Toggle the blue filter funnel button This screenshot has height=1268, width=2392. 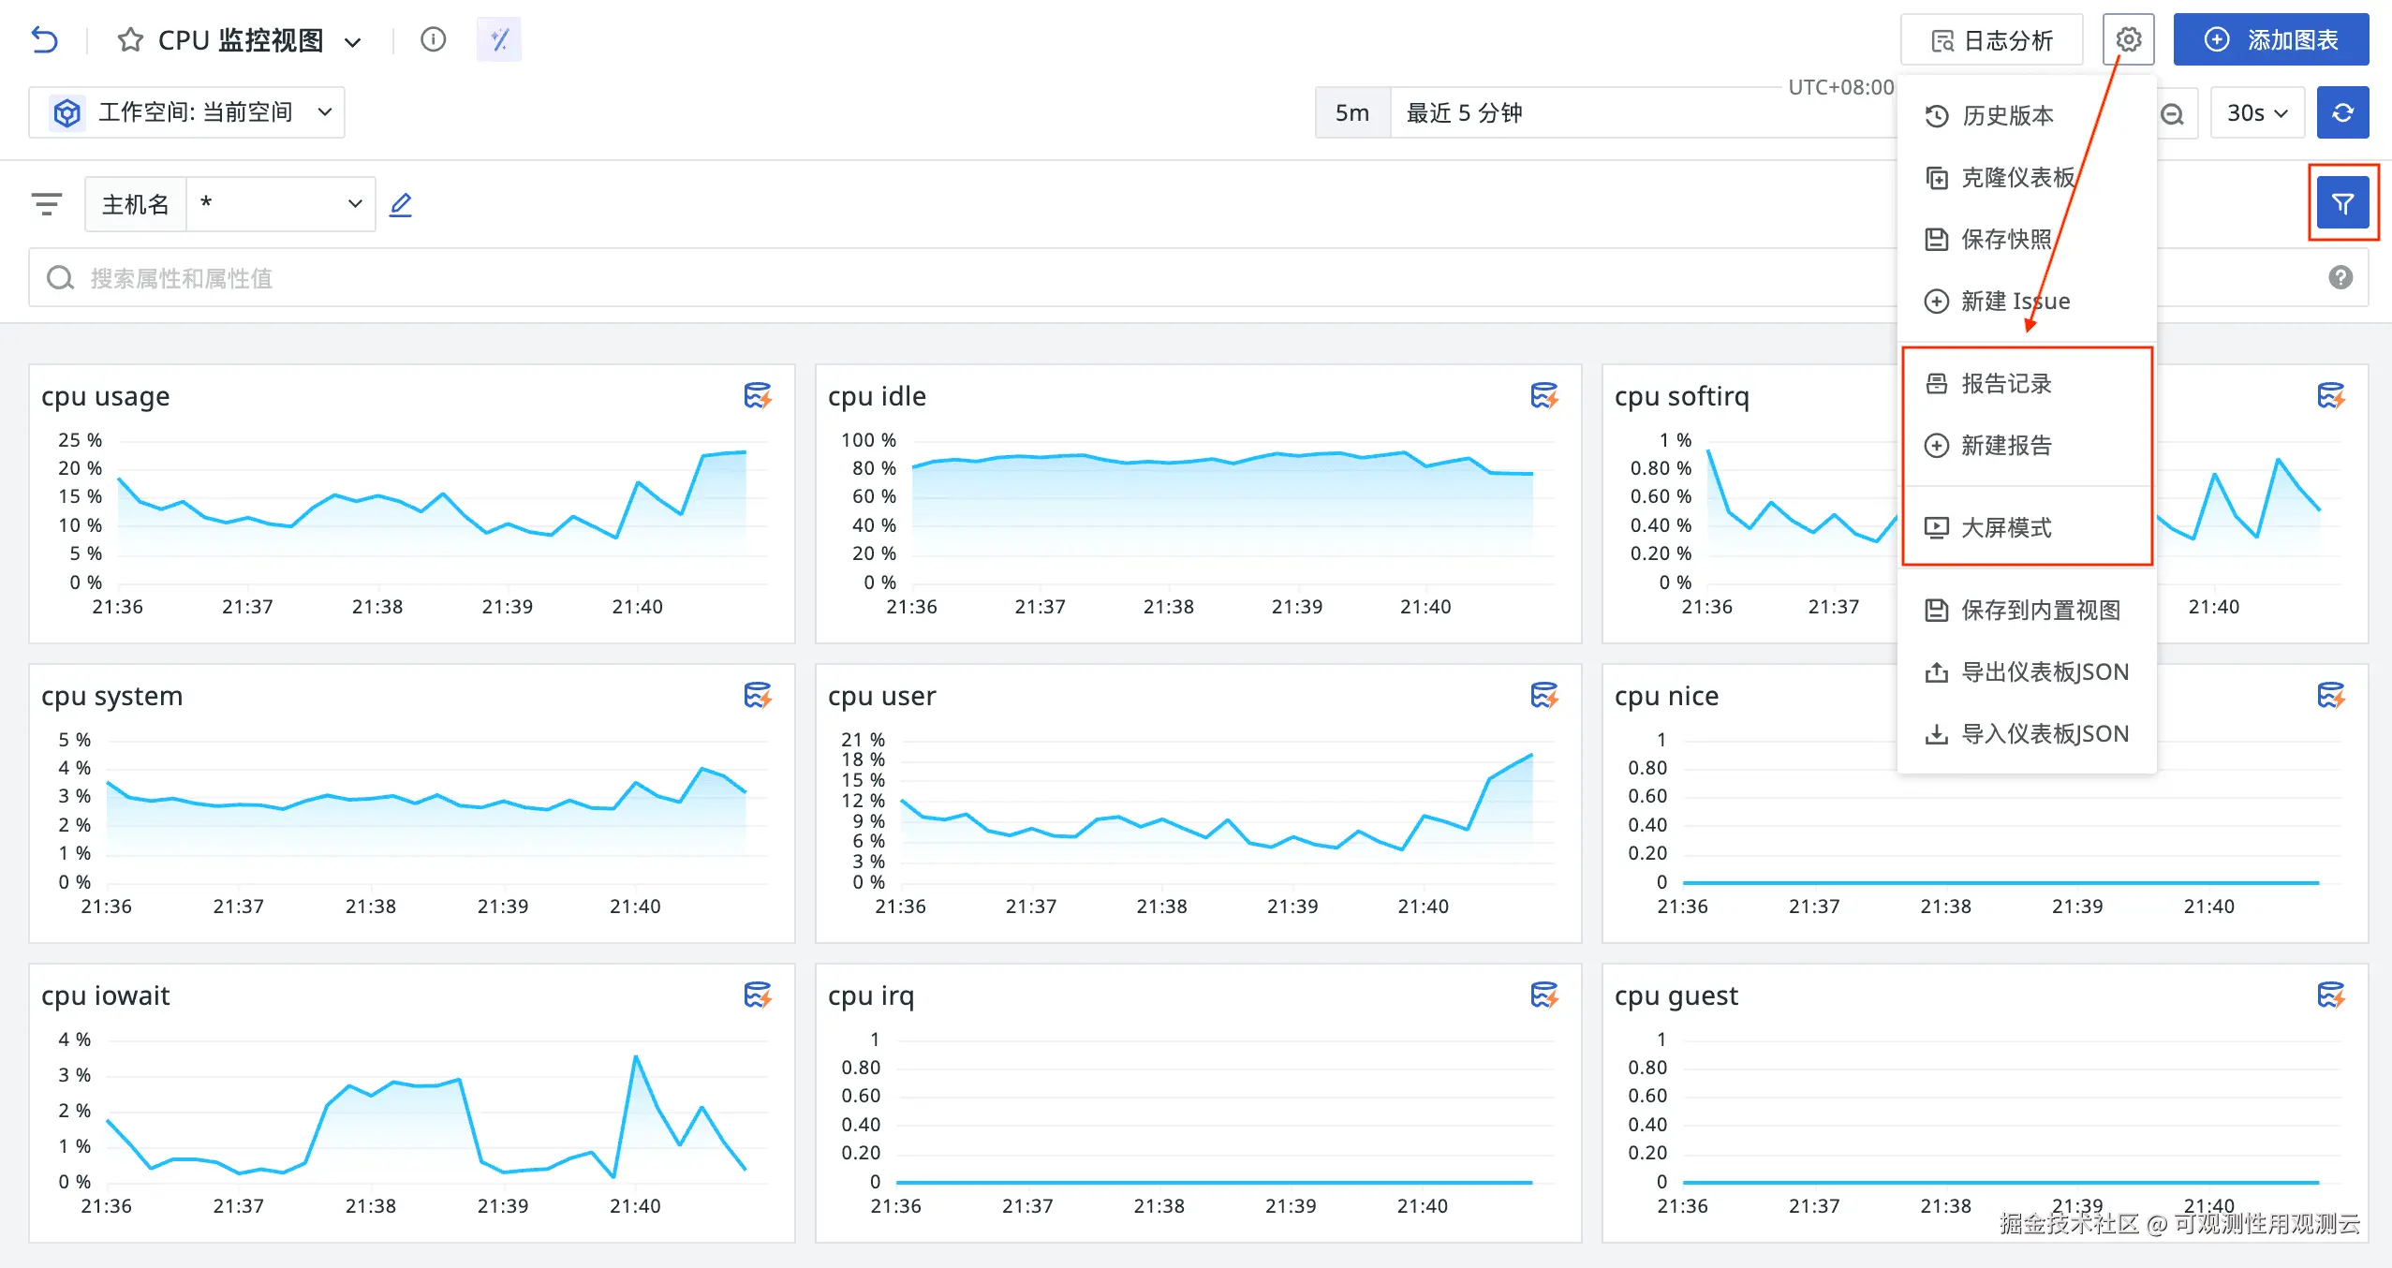2342,203
